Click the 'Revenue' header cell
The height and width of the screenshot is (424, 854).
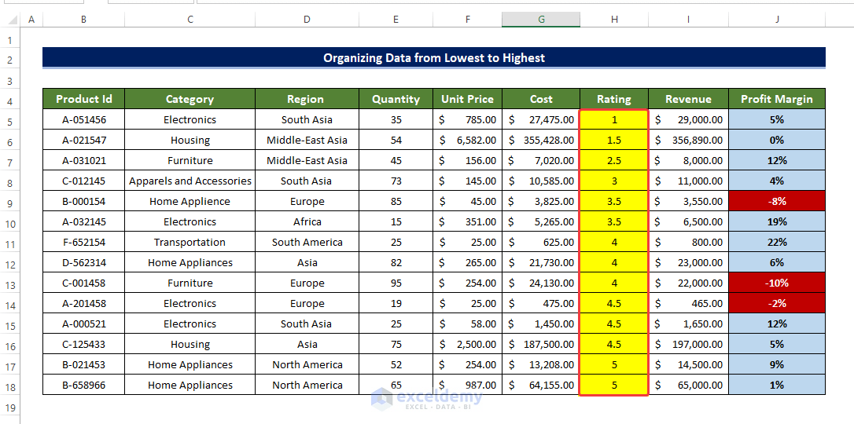click(x=688, y=99)
